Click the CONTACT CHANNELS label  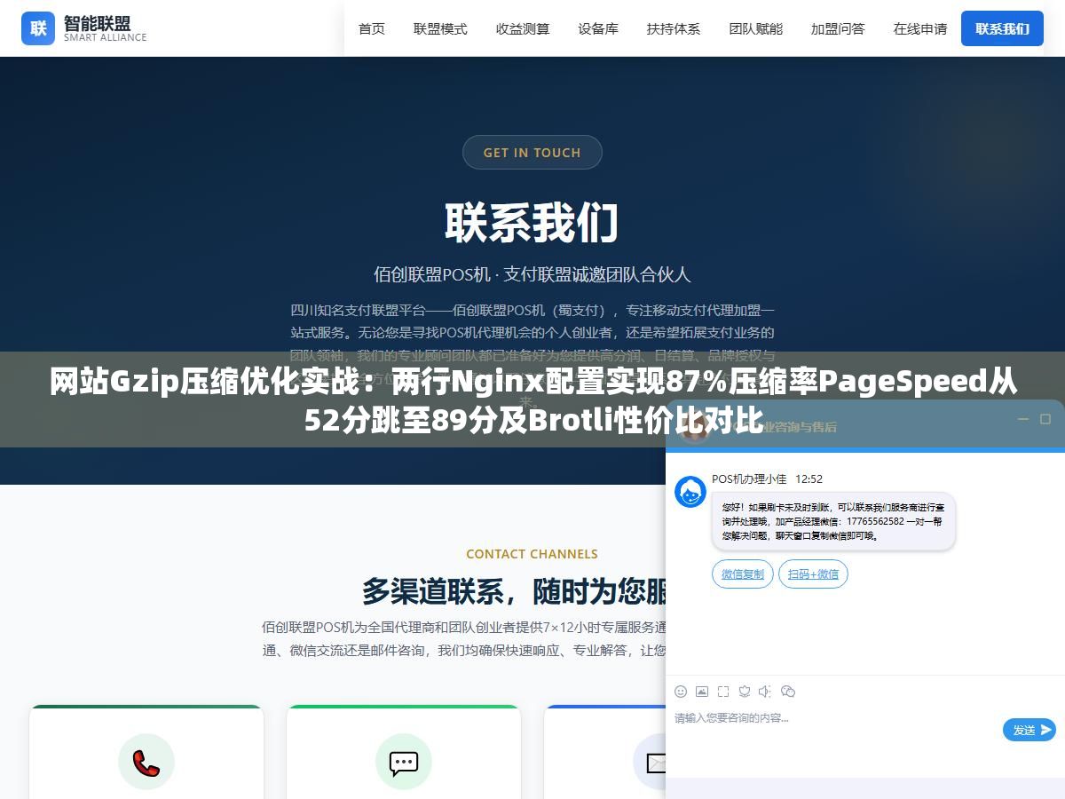coord(532,554)
